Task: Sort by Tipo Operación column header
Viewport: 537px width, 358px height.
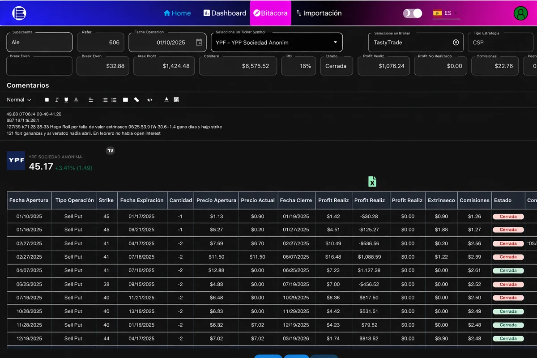Action: (x=75, y=200)
